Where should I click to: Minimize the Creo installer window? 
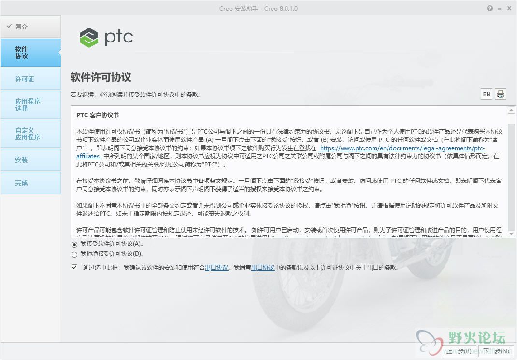500,9
